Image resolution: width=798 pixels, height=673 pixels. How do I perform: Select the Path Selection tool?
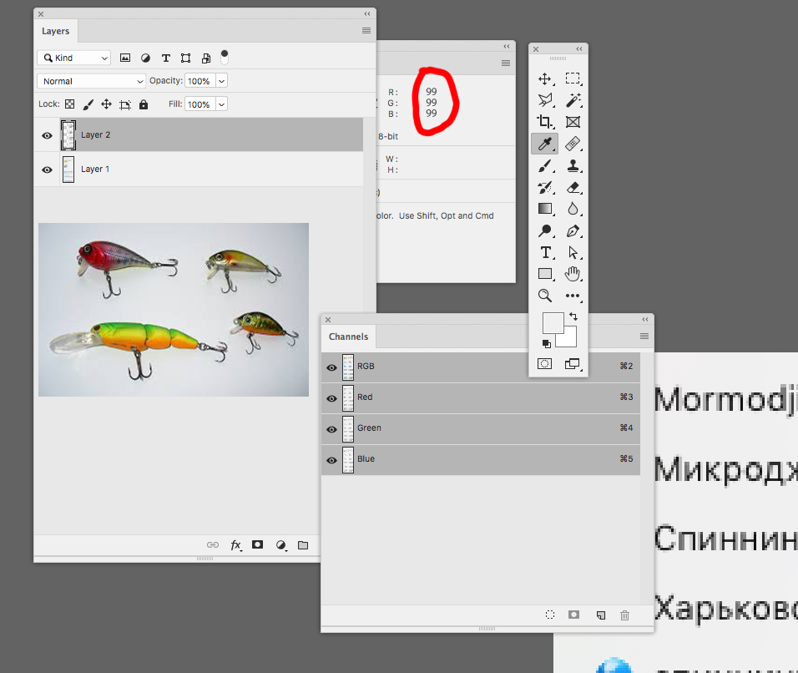(x=573, y=252)
